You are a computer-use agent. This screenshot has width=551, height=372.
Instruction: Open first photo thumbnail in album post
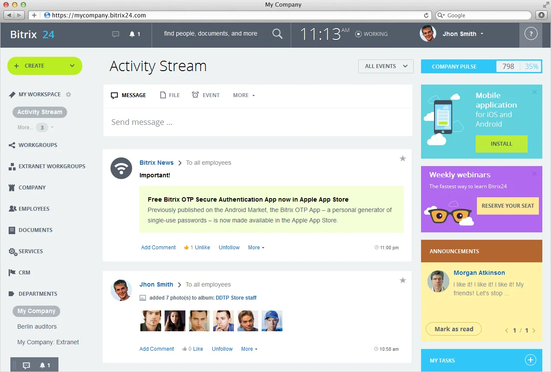click(x=151, y=321)
